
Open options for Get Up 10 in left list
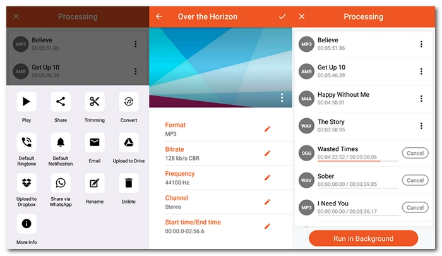pyautogui.click(x=136, y=71)
